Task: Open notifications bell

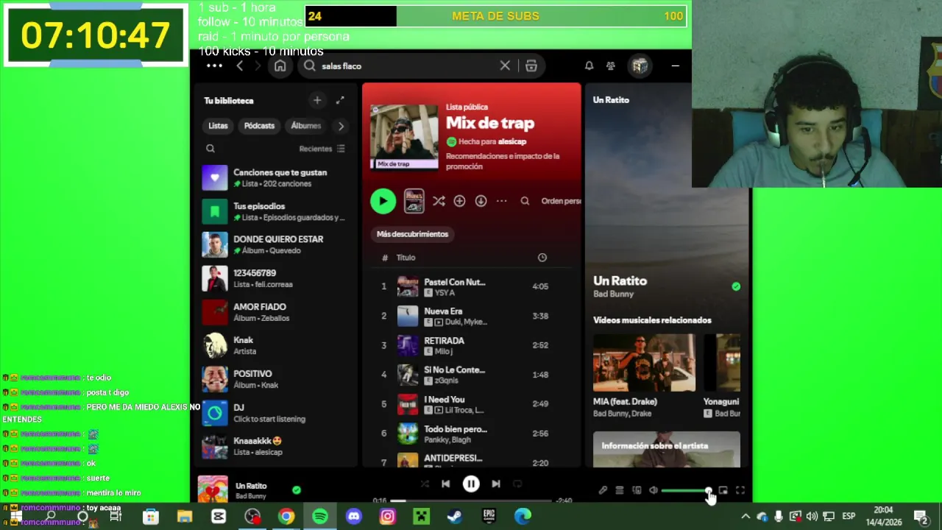Action: click(589, 66)
